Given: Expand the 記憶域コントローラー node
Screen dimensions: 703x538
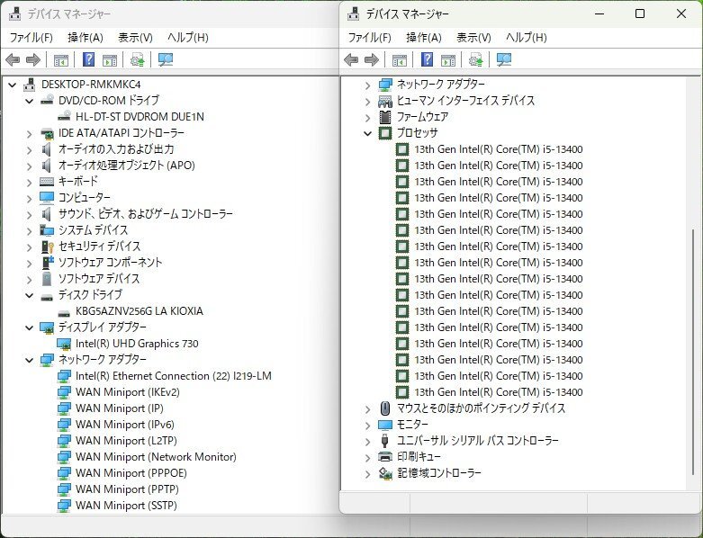Looking at the screenshot, I should coord(368,473).
